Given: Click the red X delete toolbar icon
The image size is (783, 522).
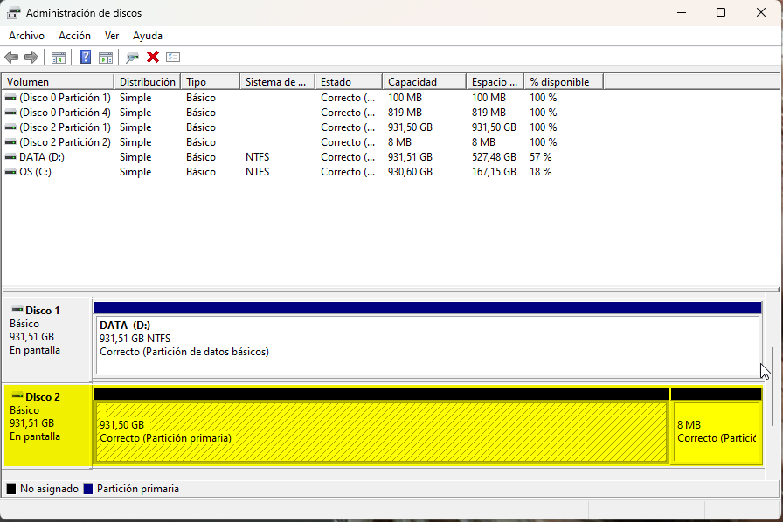Looking at the screenshot, I should 153,57.
